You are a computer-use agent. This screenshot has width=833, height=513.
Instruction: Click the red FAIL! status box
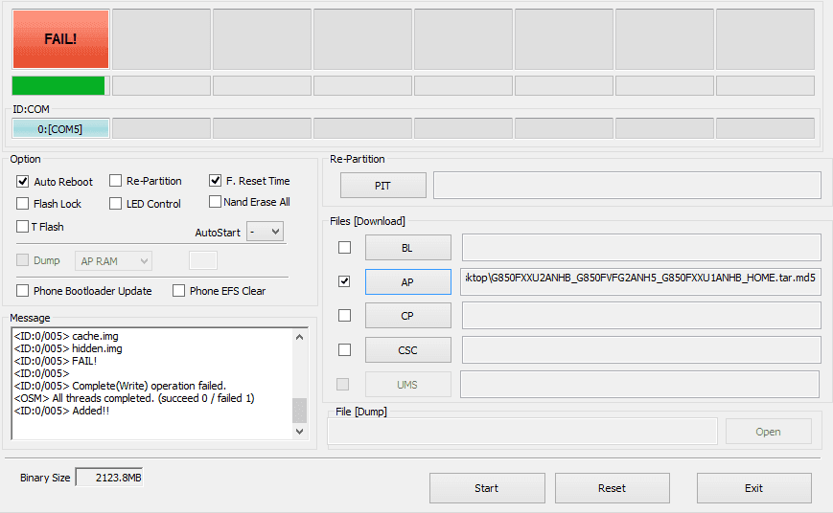click(x=60, y=39)
